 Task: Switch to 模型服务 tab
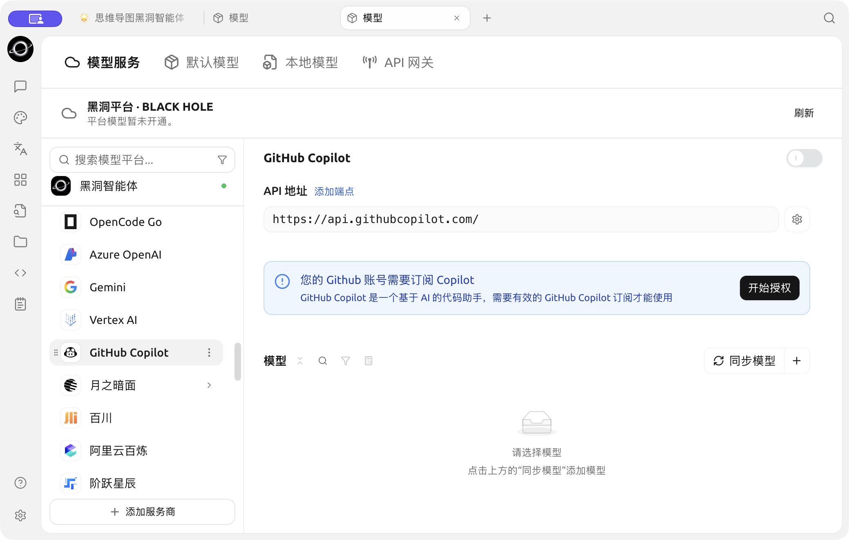point(102,62)
